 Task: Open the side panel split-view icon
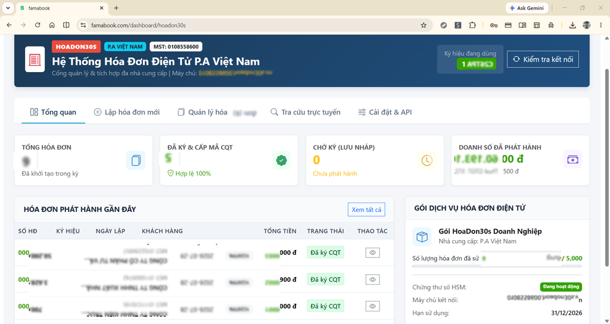click(x=66, y=25)
